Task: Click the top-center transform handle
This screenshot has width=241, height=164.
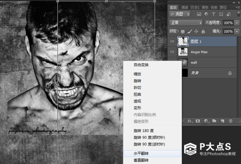Action: coord(106,1)
